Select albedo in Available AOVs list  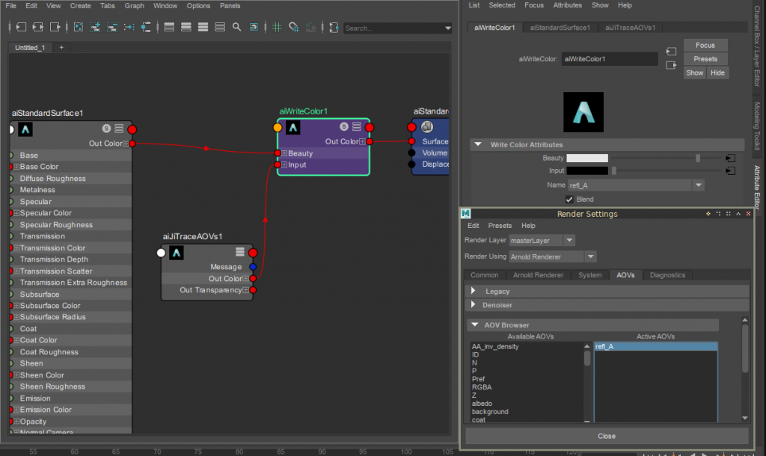coord(482,404)
